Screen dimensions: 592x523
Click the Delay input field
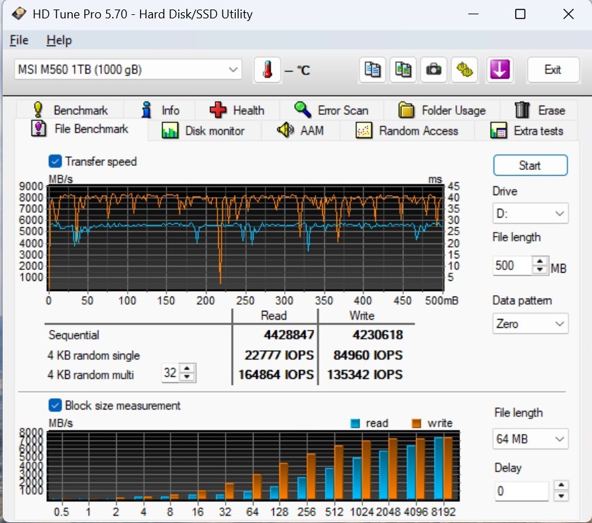coord(520,491)
